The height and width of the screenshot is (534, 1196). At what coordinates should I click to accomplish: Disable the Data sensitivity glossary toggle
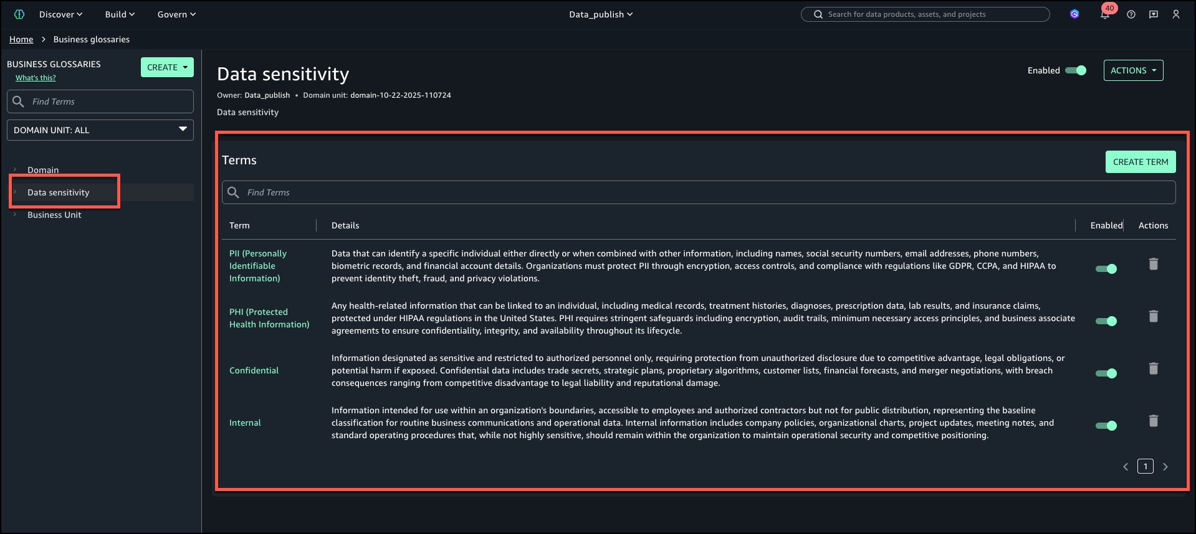point(1076,70)
